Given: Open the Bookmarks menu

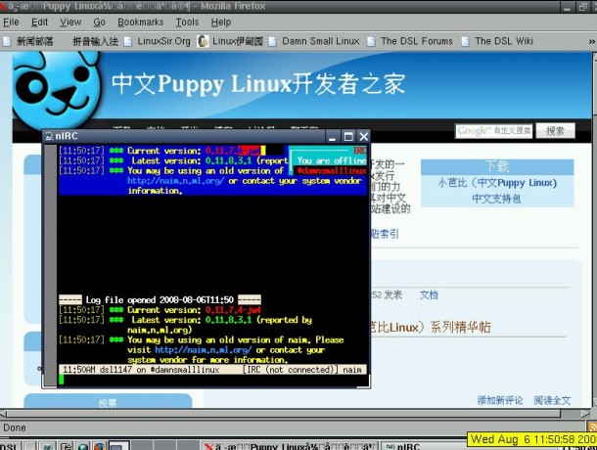Looking at the screenshot, I should point(141,22).
